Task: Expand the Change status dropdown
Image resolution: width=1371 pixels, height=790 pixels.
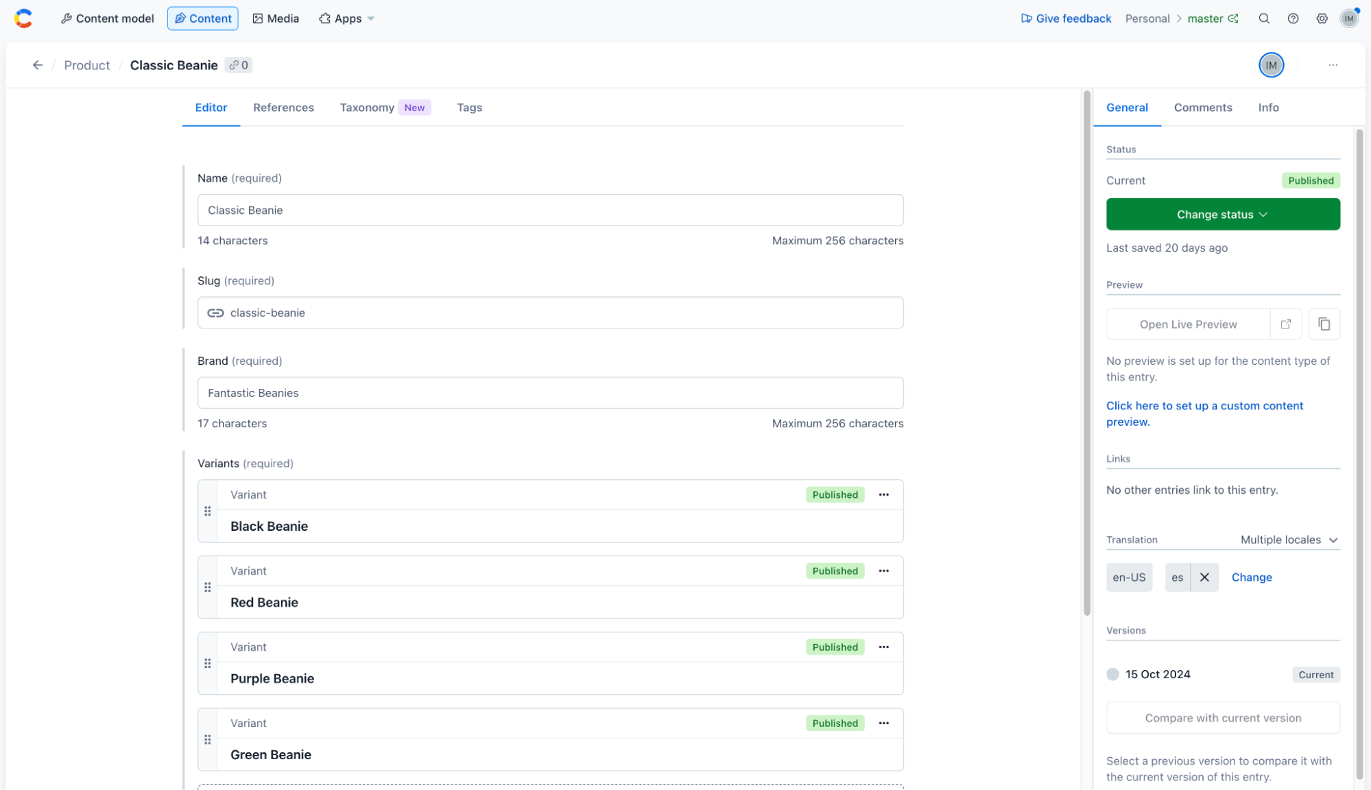Action: 1222,215
